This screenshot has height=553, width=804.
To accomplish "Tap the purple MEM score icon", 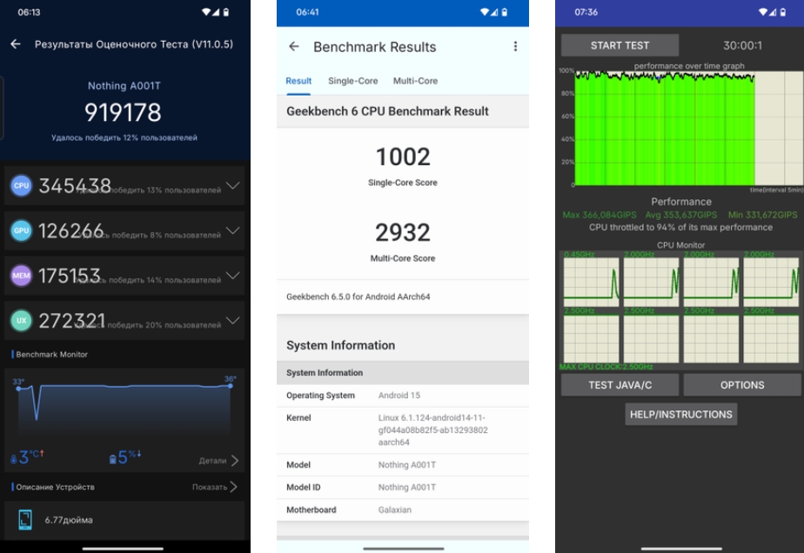I will pos(21,276).
